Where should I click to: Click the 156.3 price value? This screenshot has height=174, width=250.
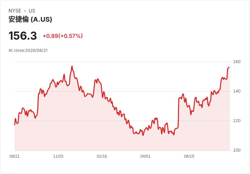[x=23, y=36]
